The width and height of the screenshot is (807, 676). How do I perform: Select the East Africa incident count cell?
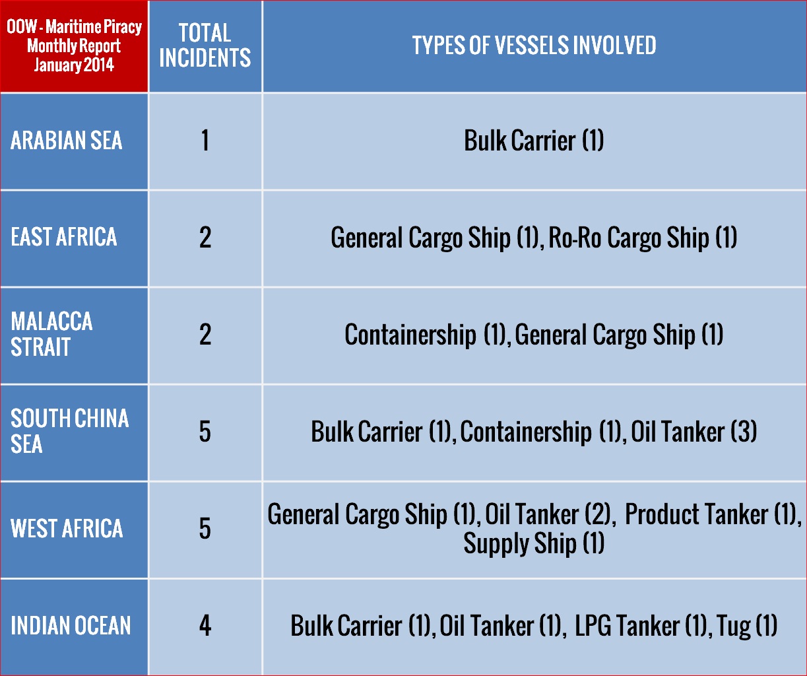tap(205, 238)
